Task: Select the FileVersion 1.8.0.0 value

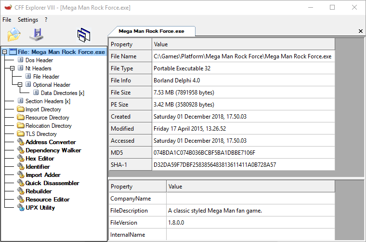Action: (x=251, y=223)
